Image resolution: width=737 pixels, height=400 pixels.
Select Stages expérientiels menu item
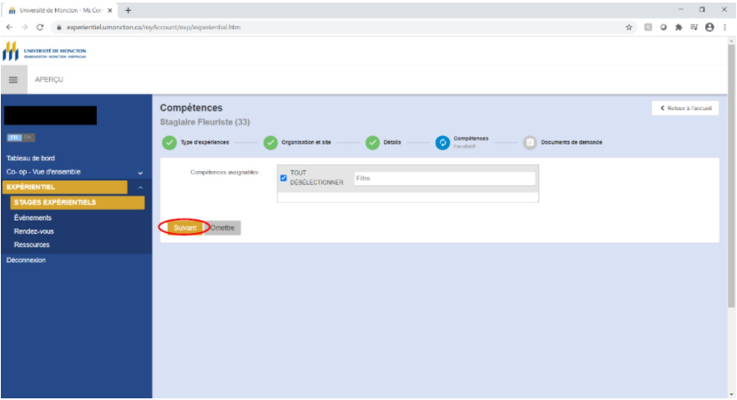(x=78, y=203)
